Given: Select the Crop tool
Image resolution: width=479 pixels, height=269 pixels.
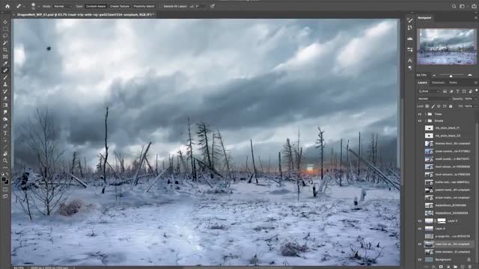Looking at the screenshot, I should pyautogui.click(x=5, y=50).
